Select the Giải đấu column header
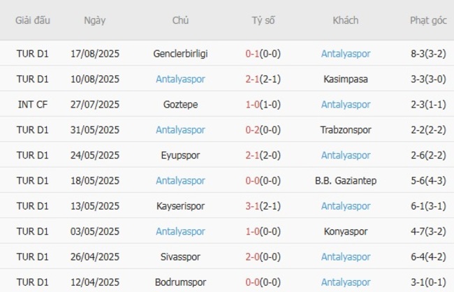Image resolution: width=454 pixels, height=292 pixels. 33,20
